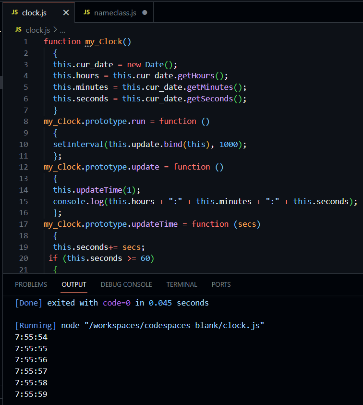Viewport: 363px width, 405px height.
Task: Click output line 7:55:55
Action: (31, 349)
